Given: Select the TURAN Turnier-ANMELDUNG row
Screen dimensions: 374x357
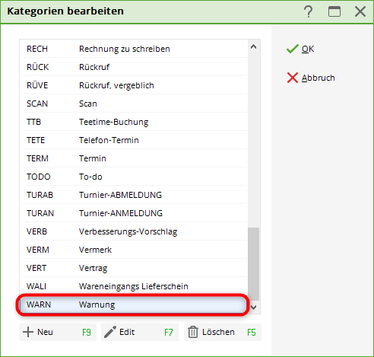Looking at the screenshot, I should 135,213.
